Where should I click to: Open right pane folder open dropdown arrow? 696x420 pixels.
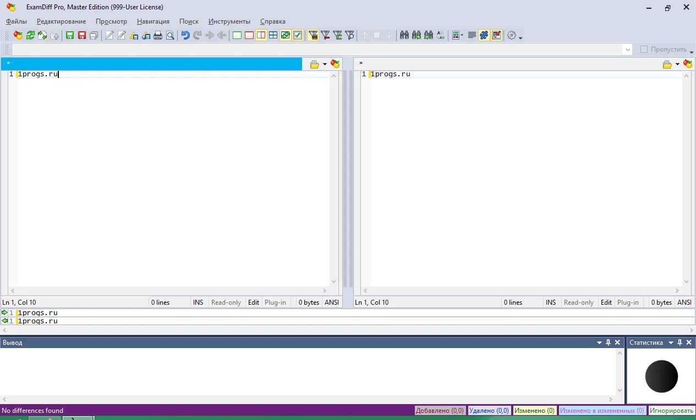point(677,64)
